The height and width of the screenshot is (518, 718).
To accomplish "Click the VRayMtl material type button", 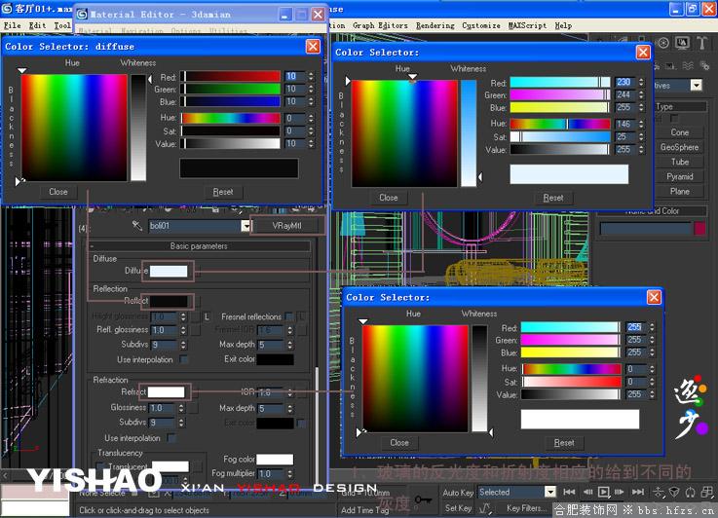I will coord(287,226).
